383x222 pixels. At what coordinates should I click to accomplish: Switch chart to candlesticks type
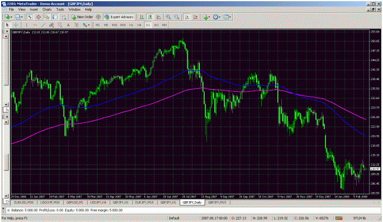point(150,17)
